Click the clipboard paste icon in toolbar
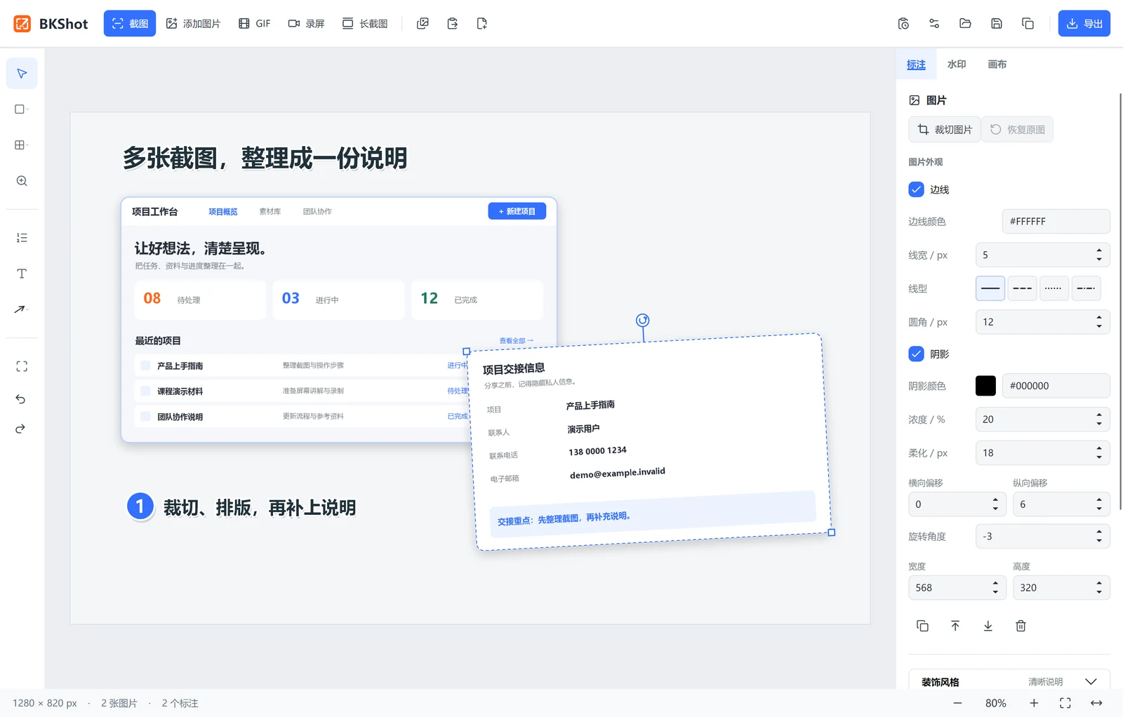Viewport: 1123px width, 717px height. (x=452, y=24)
